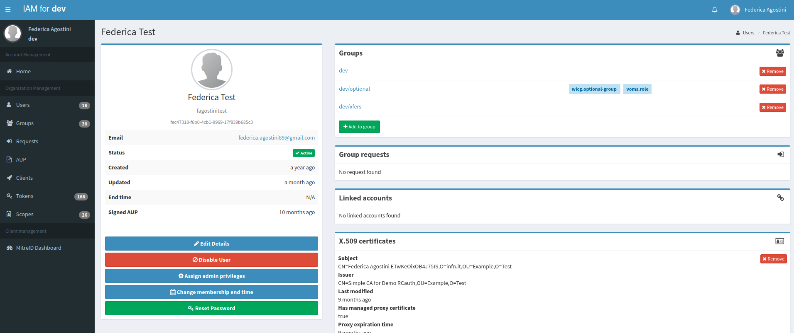This screenshot has height=333, width=794.
Task: Remove user from dev group
Action: pyautogui.click(x=772, y=71)
